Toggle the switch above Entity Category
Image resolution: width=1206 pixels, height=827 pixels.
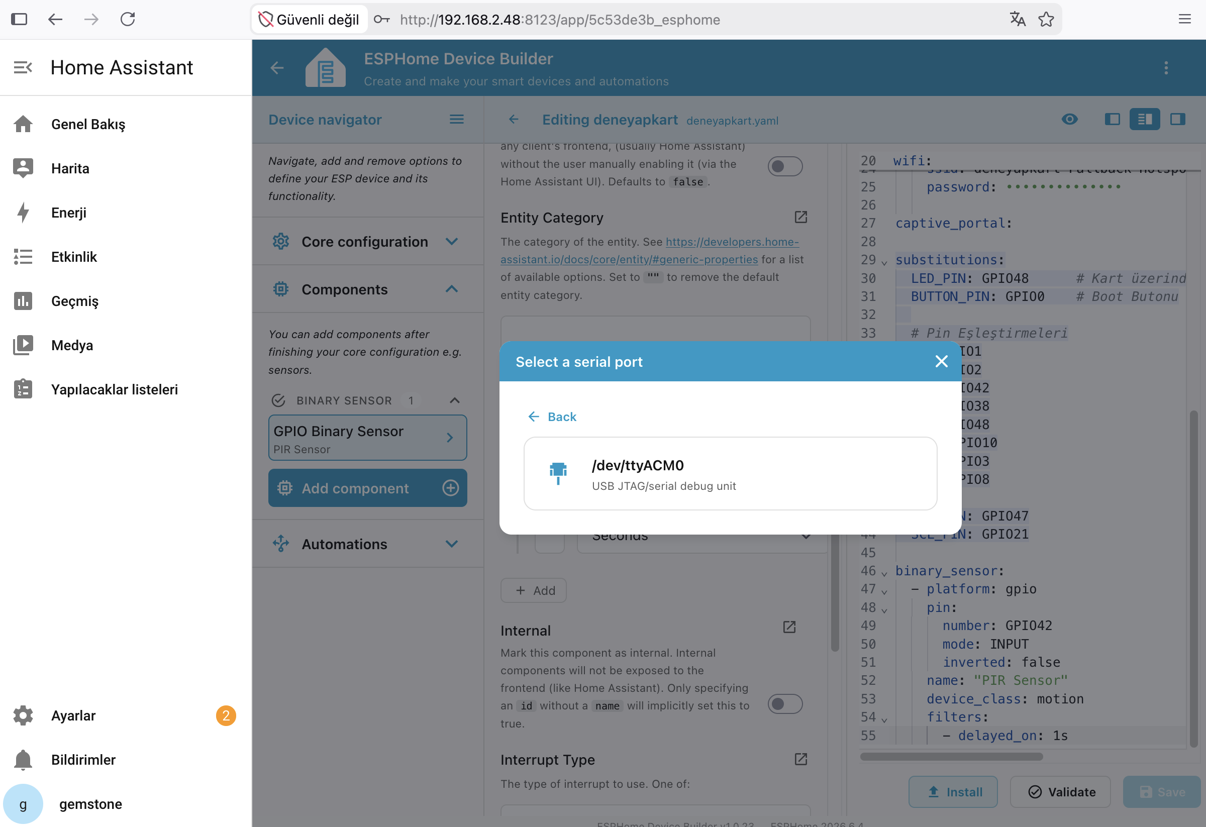tap(784, 166)
